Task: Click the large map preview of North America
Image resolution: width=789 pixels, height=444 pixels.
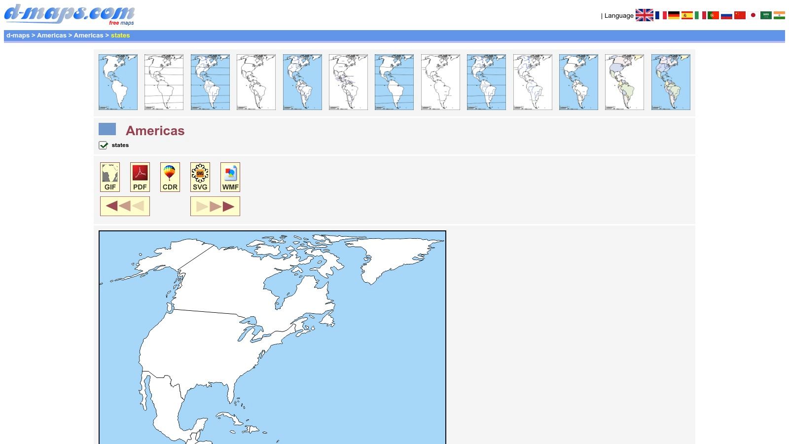Action: click(271, 335)
